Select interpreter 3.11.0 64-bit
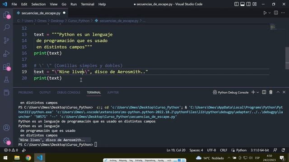Viewport: 289px width, 162px height. click(x=260, y=150)
